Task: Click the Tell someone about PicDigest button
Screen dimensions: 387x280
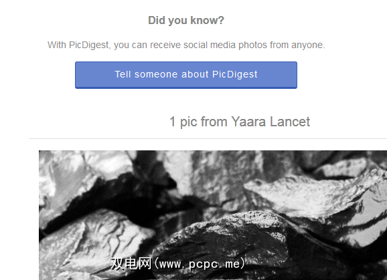Action: pos(186,75)
